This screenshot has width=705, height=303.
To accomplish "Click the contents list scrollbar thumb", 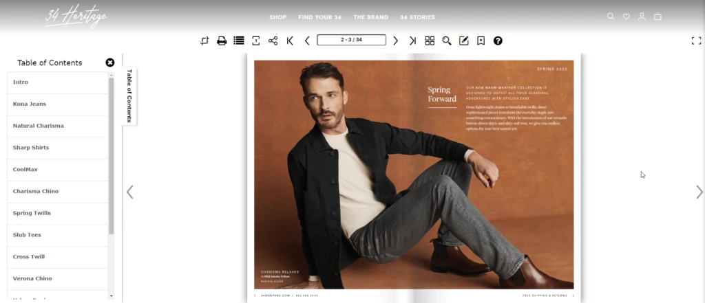I will [111, 156].
